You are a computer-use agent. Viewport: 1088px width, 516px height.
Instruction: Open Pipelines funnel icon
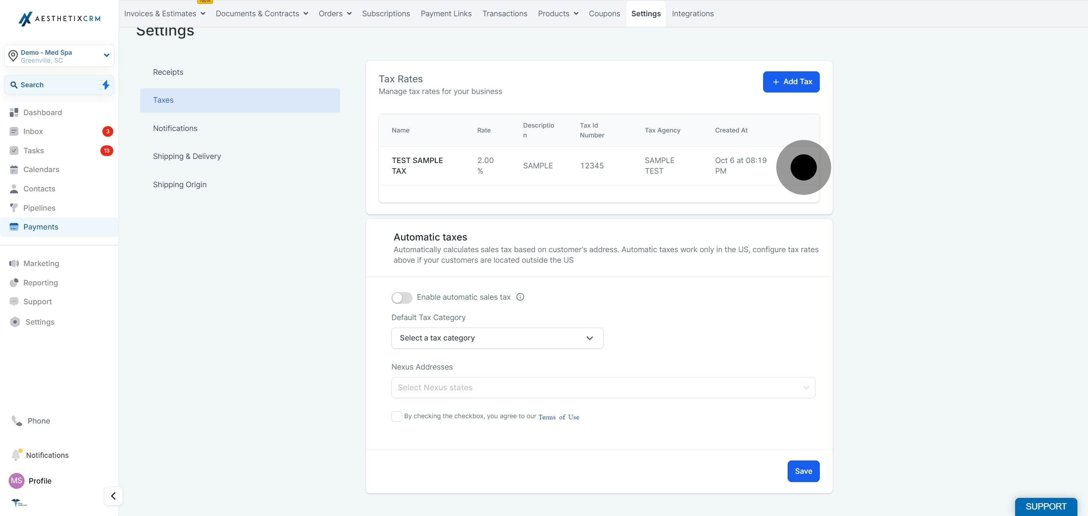14,208
